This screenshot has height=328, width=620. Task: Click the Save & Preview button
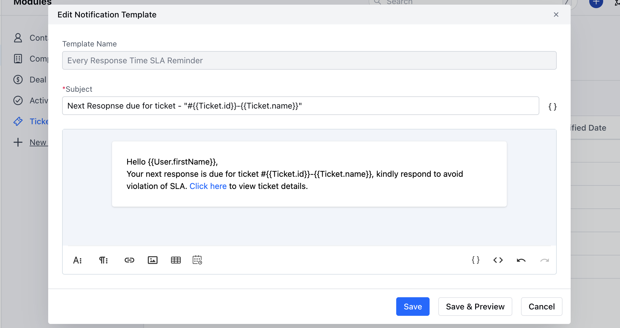tap(475, 307)
